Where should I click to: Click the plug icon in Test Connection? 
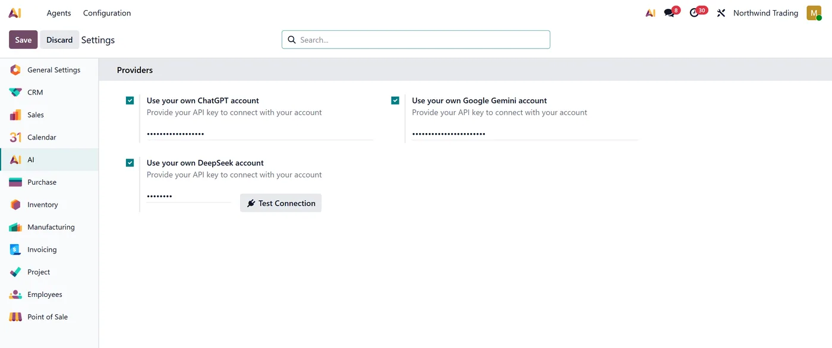pyautogui.click(x=251, y=203)
